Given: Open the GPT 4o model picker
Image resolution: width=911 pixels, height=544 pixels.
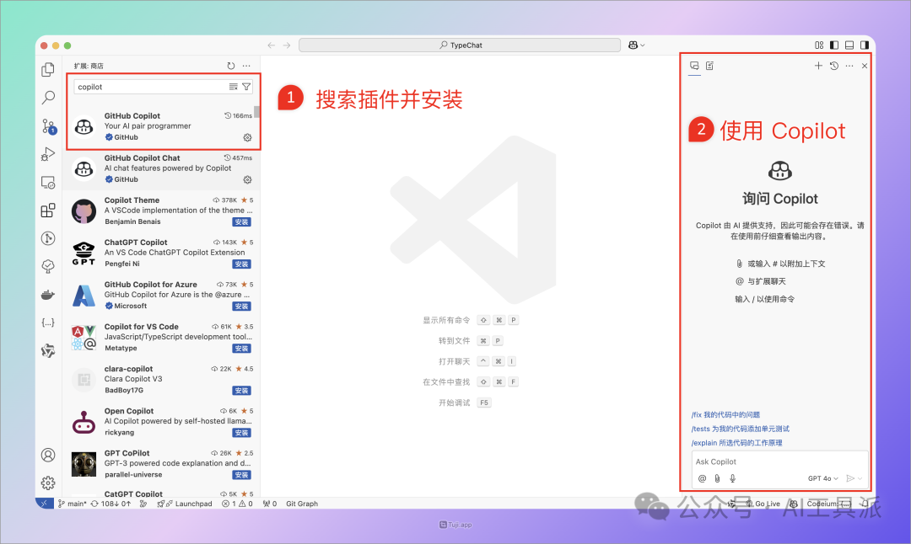Looking at the screenshot, I should 822,478.
